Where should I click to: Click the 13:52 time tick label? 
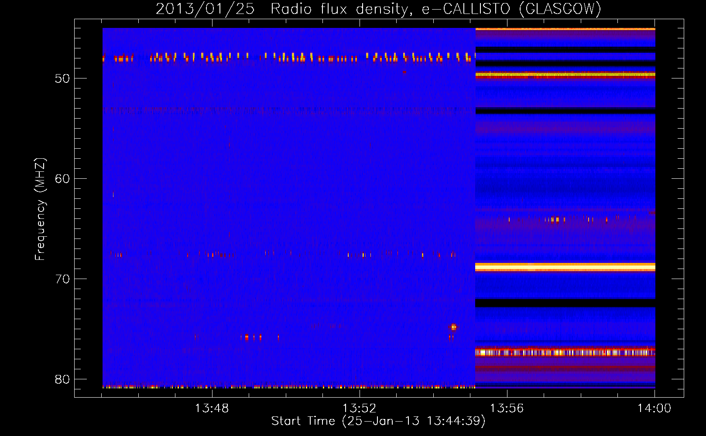point(359,409)
